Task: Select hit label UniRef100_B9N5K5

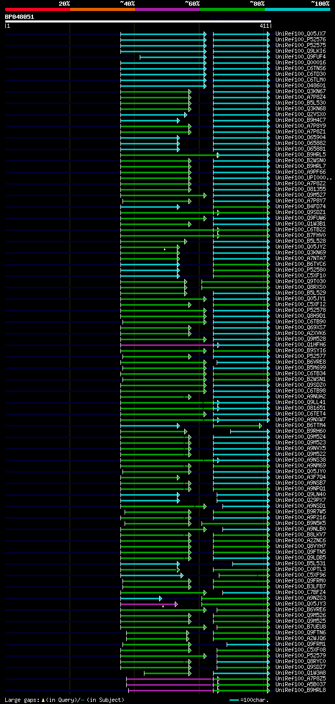Action: point(300,523)
